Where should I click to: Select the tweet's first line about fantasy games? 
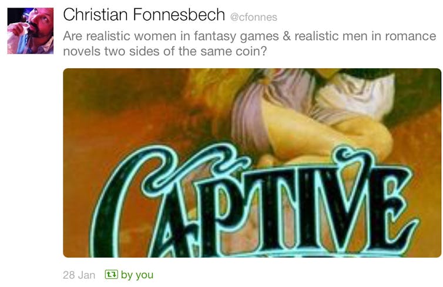[x=250, y=36]
